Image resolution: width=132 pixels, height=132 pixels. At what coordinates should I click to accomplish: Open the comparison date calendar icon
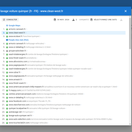[91, 20]
